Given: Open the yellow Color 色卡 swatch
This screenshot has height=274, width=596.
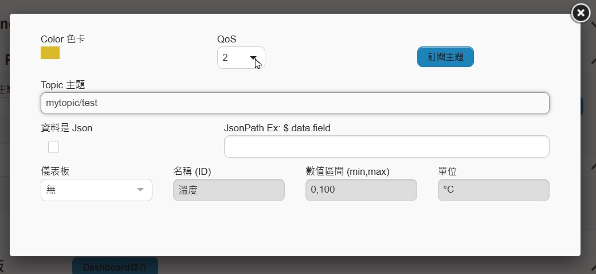Looking at the screenshot, I should click(x=50, y=53).
